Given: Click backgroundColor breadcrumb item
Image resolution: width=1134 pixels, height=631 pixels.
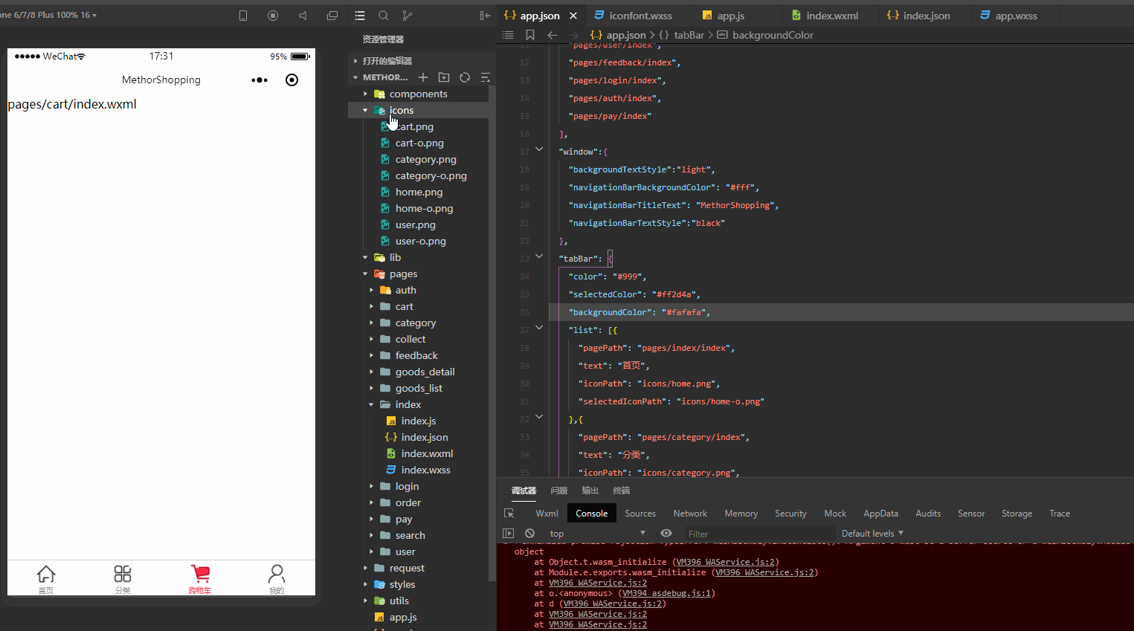Looking at the screenshot, I should (765, 35).
